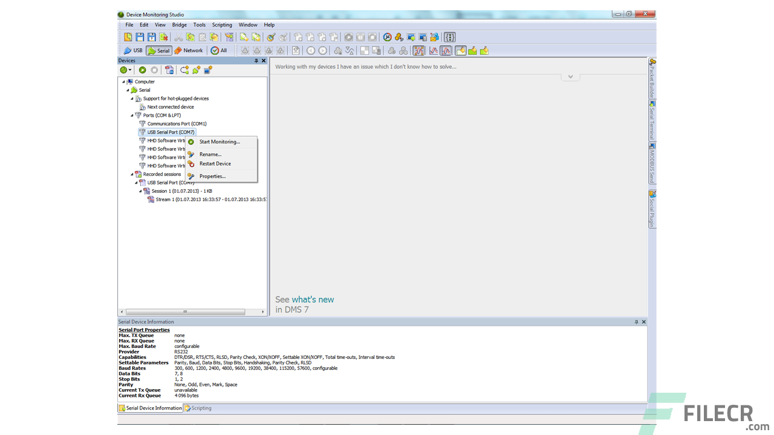This screenshot has width=774, height=435.
Task: Select the Stream 1 recorded stream row
Action: pos(211,199)
